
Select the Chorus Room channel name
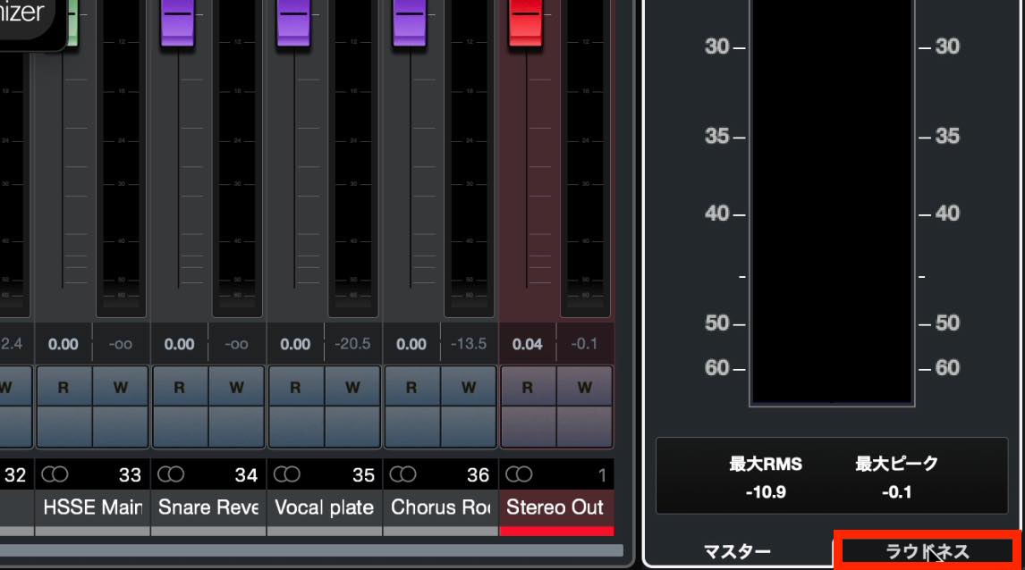click(441, 507)
